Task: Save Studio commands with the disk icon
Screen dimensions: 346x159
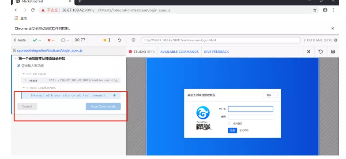Action: (x=333, y=52)
